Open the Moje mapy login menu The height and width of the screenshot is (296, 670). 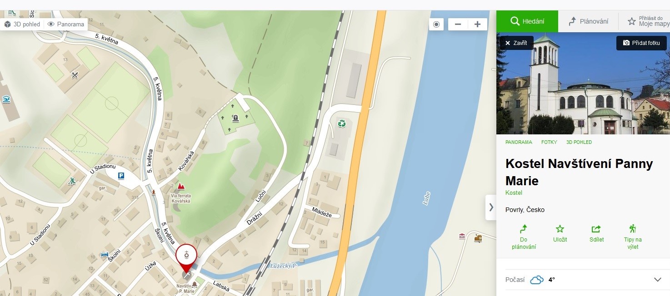pyautogui.click(x=649, y=21)
